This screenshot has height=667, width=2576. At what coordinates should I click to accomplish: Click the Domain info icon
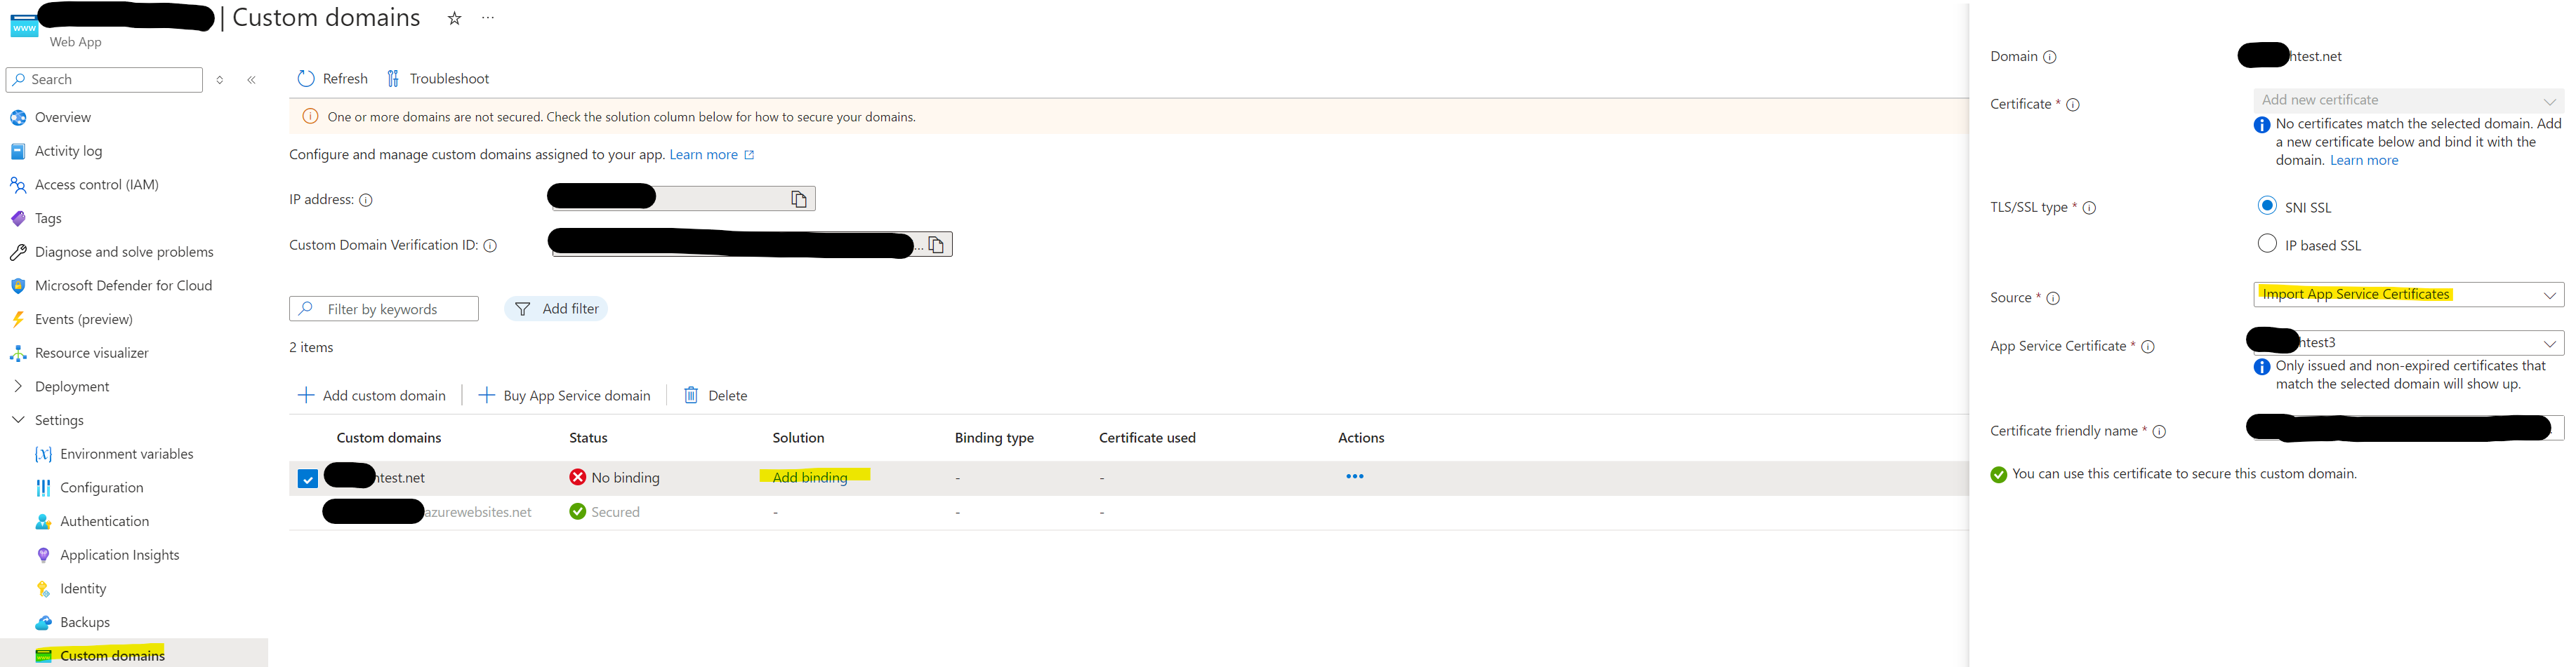tap(2049, 57)
